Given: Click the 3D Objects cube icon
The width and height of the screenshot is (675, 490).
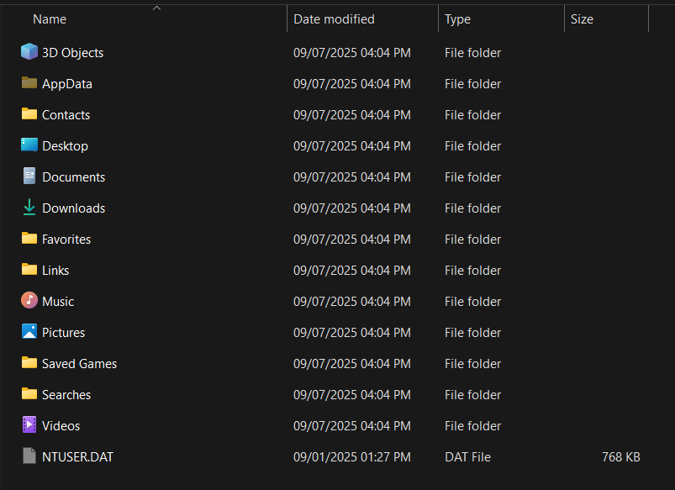Looking at the screenshot, I should [x=29, y=52].
